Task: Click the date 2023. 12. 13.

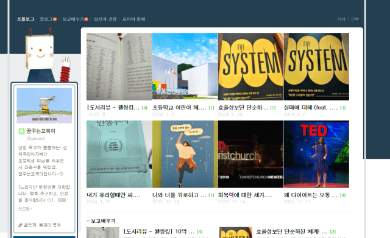Action: [297, 201]
